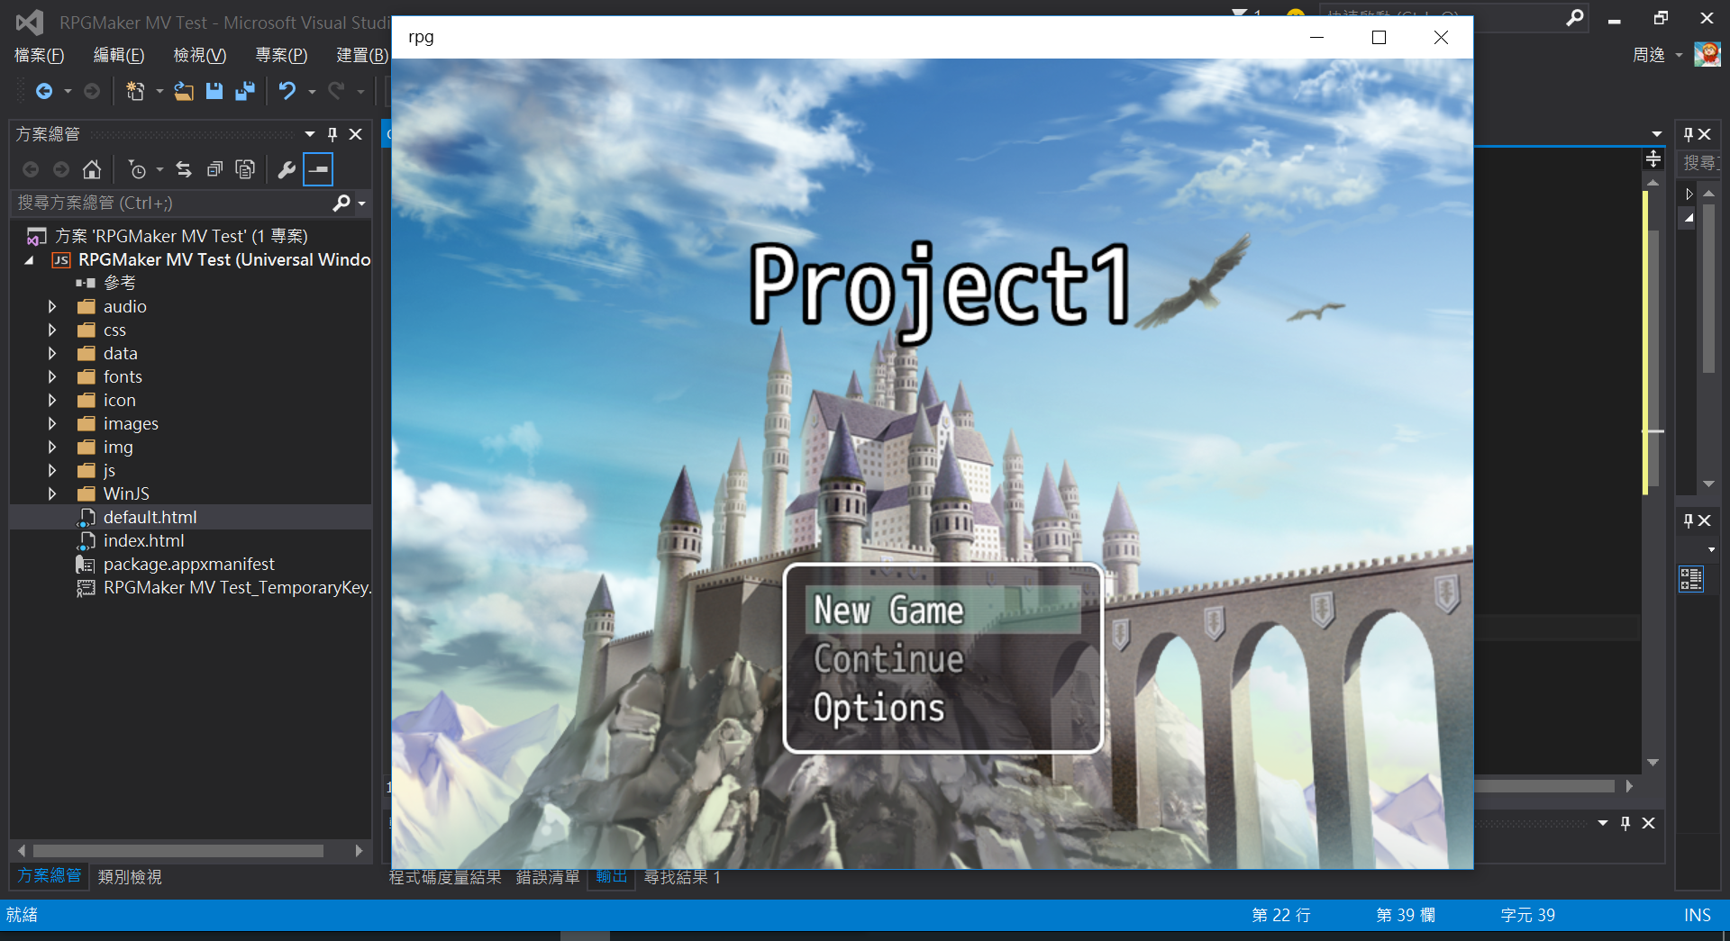Click the New Project toolbar icon
This screenshot has height=941, width=1730.
(135, 91)
